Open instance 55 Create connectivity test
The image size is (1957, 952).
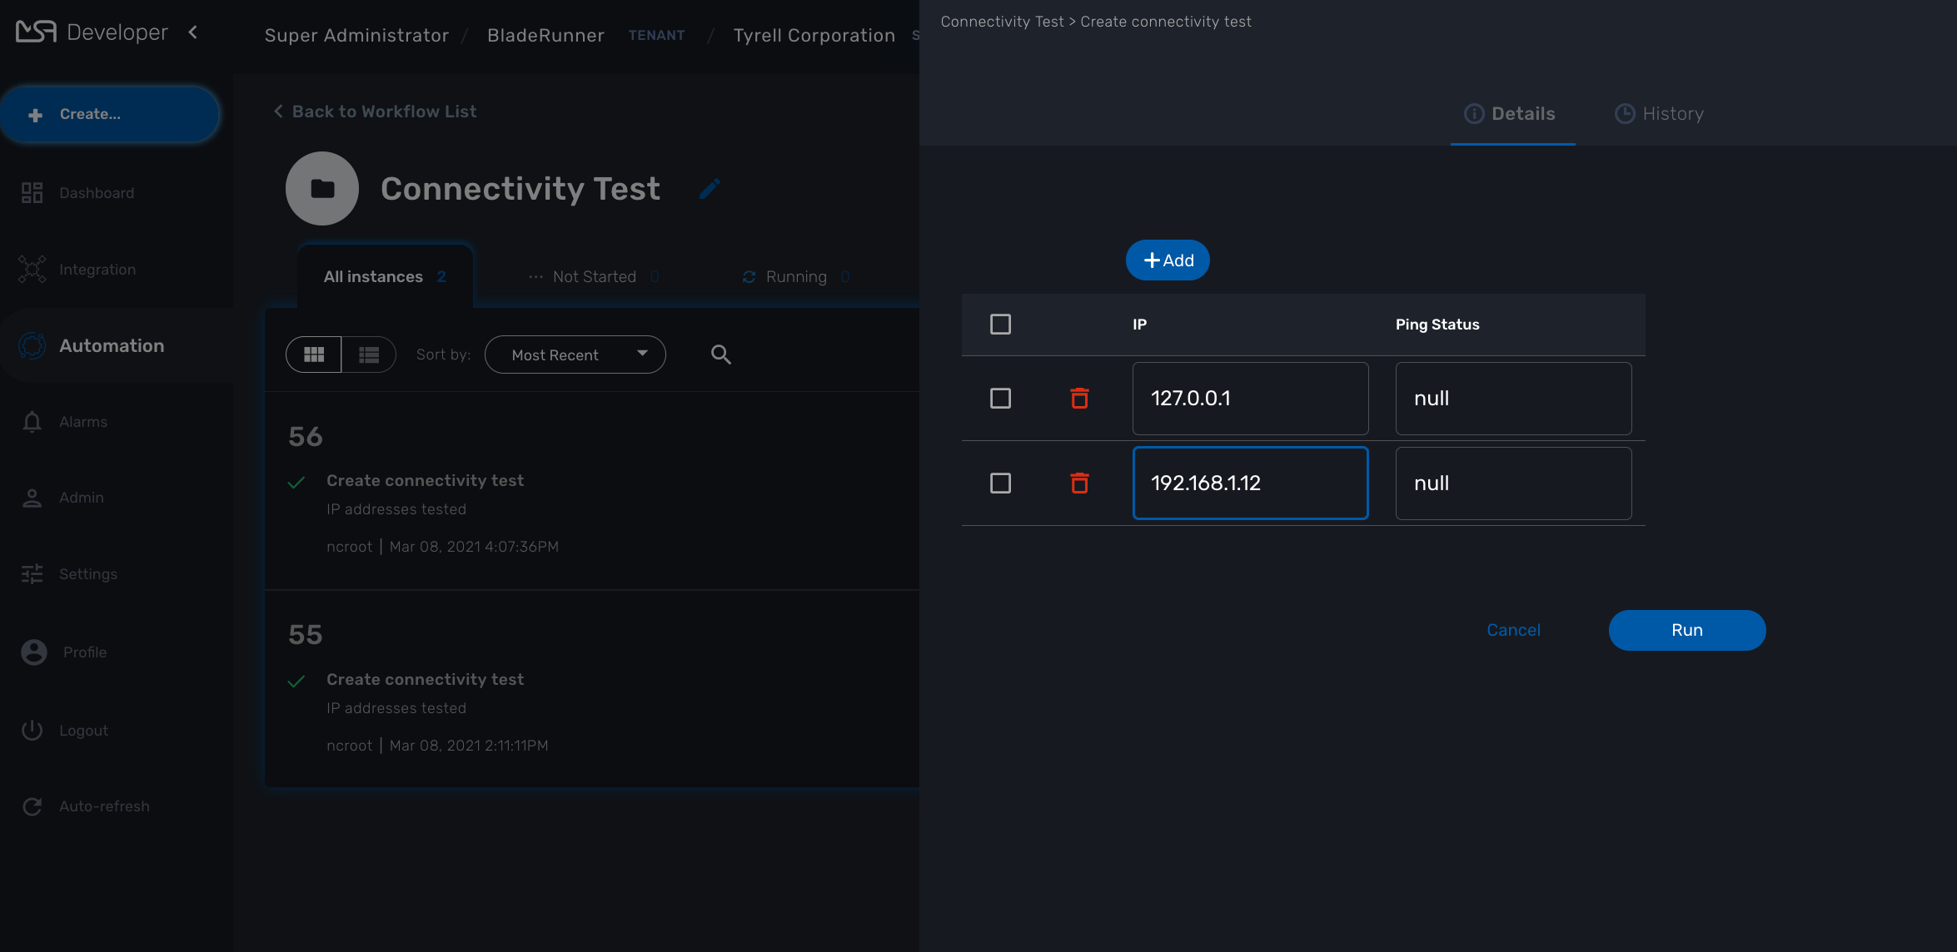click(x=425, y=680)
